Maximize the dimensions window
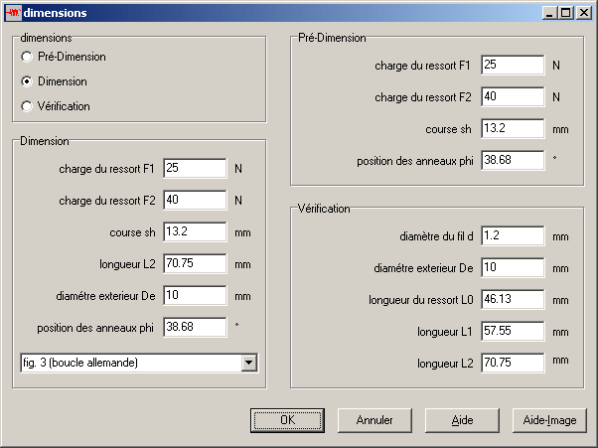Image resolution: width=598 pixels, height=448 pixels. tap(565, 13)
